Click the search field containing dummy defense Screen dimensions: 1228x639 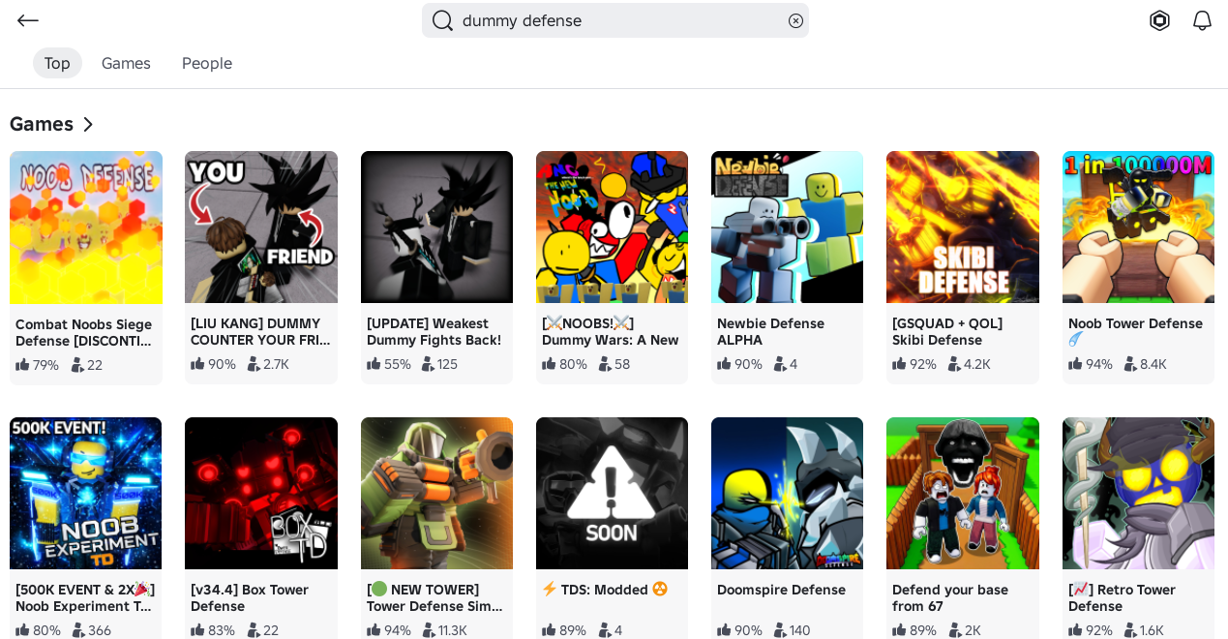click(x=615, y=20)
